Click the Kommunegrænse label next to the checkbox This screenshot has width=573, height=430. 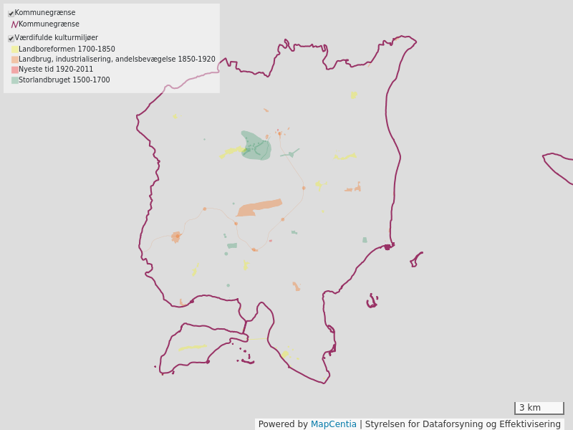pos(45,13)
